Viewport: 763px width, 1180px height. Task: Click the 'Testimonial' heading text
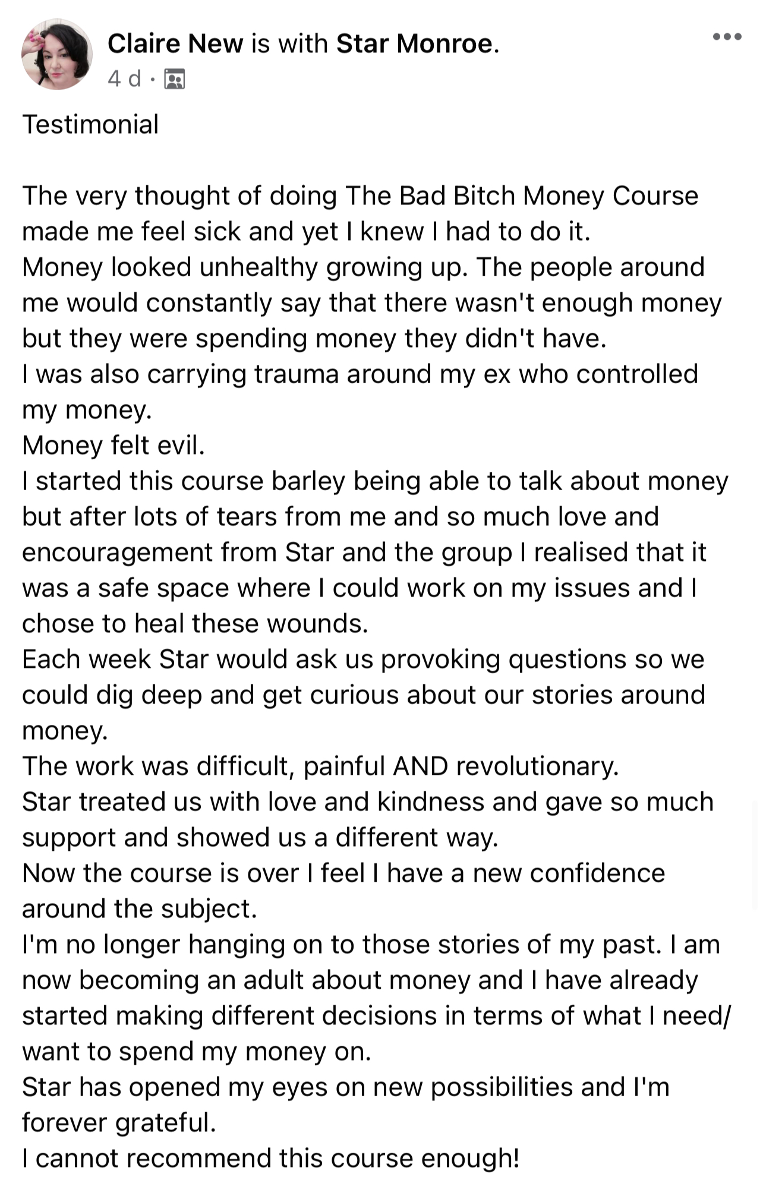pyautogui.click(x=90, y=125)
